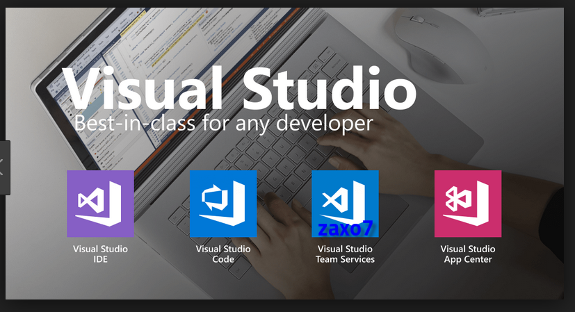The image size is (575, 312).
Task: Select the "Visual Studio IDE" caption
Action: tap(101, 254)
